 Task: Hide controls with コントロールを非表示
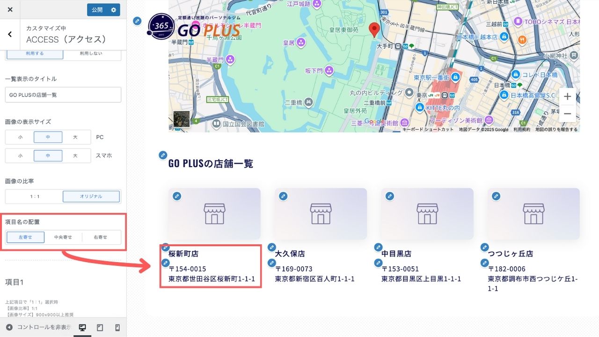(x=38, y=327)
